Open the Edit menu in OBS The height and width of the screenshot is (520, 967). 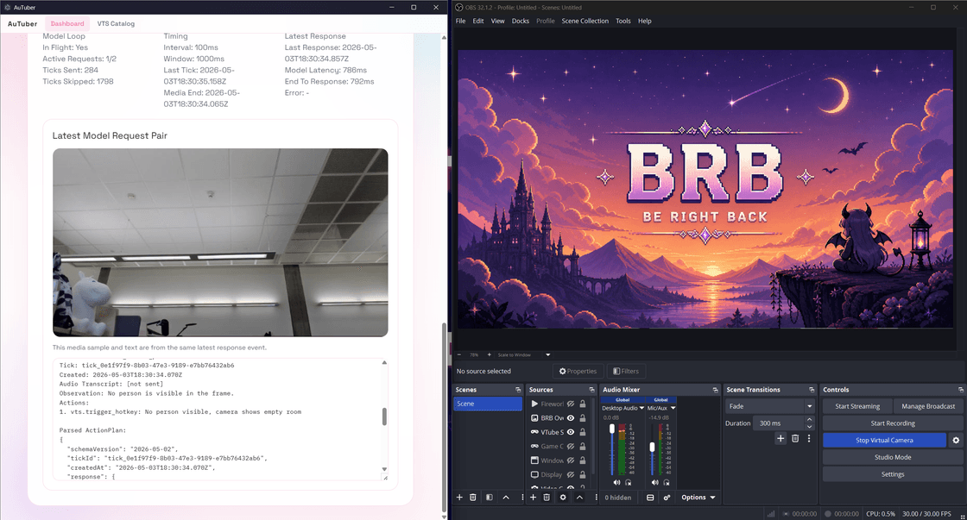click(x=478, y=21)
